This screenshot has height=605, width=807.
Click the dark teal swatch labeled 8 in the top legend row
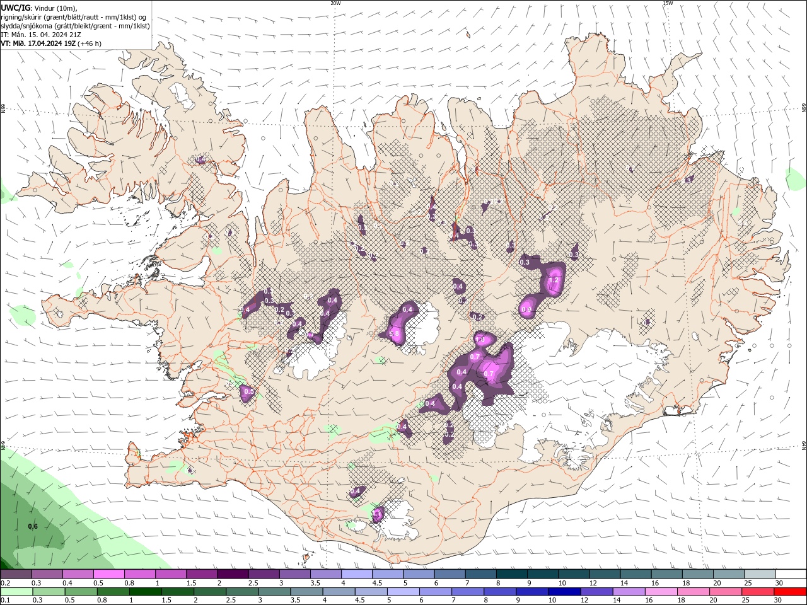[512, 574]
